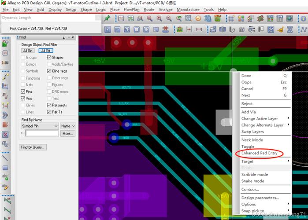
Task: Choose Enhanced Pad Entry from context menu
Action: point(259,153)
